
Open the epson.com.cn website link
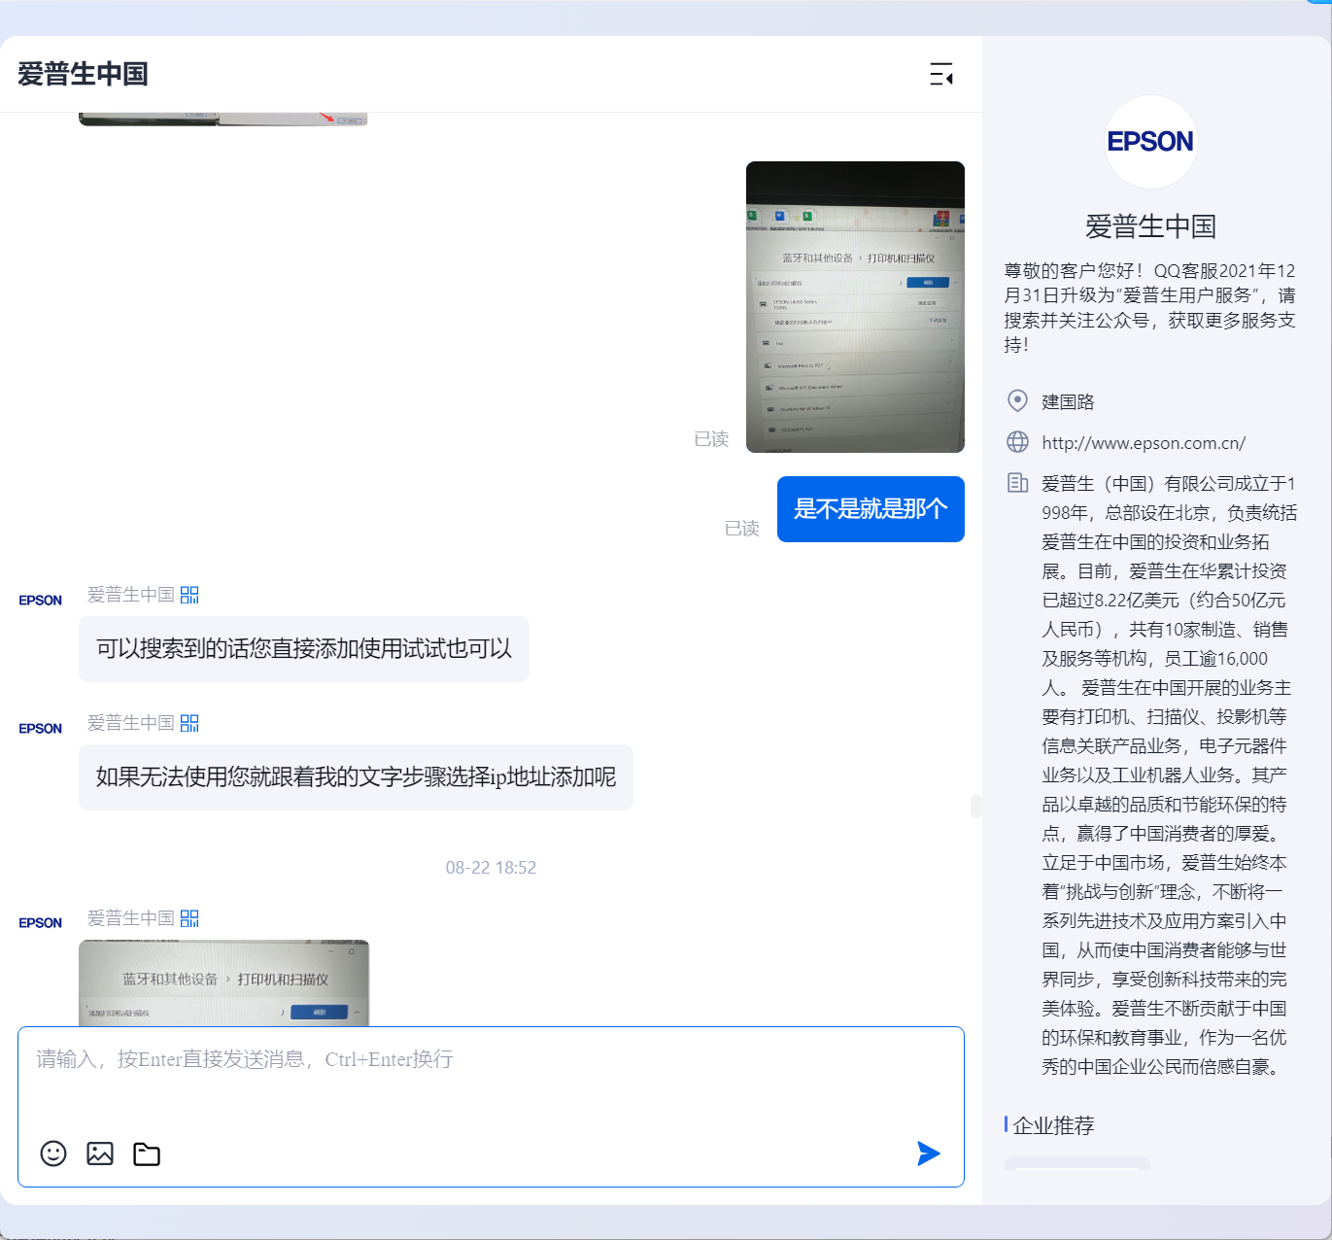tap(1144, 443)
